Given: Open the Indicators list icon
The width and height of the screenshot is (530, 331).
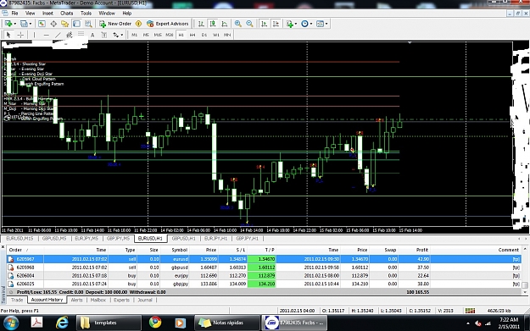Looking at the screenshot, I should click(290, 24).
